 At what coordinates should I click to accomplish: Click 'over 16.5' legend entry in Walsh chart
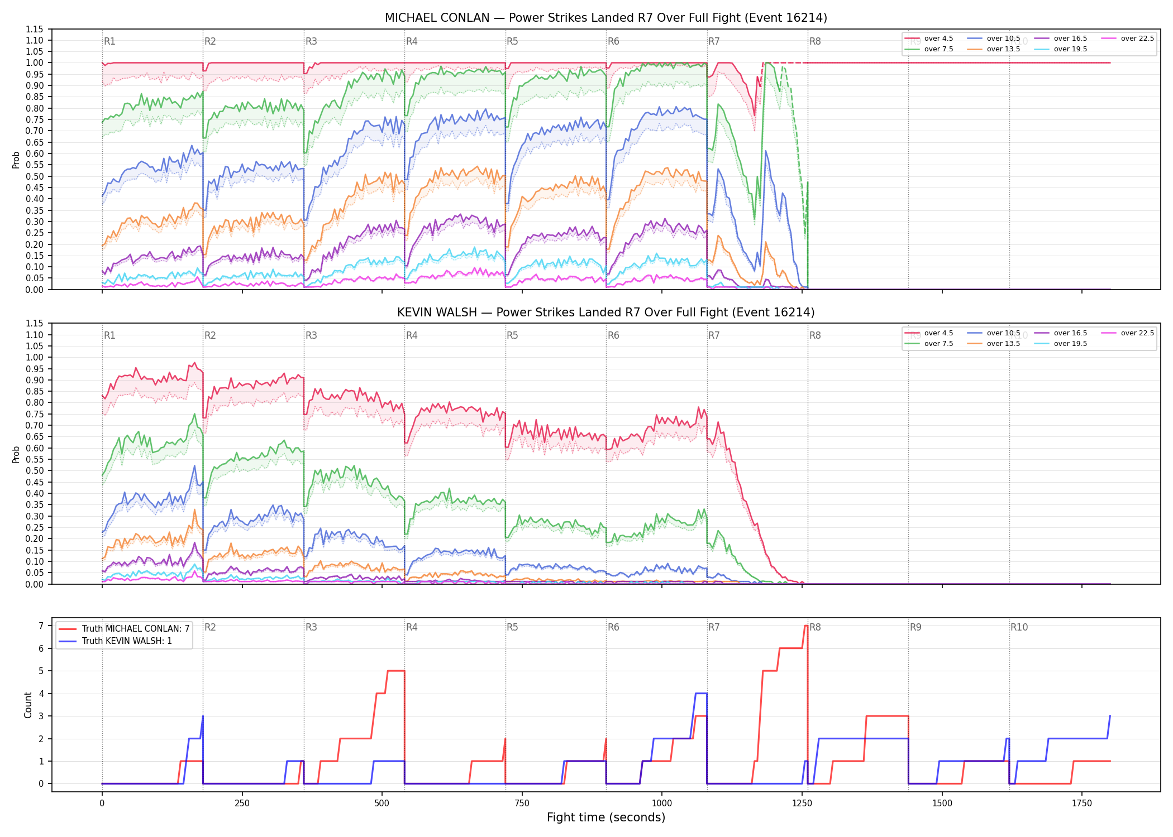click(x=1061, y=333)
